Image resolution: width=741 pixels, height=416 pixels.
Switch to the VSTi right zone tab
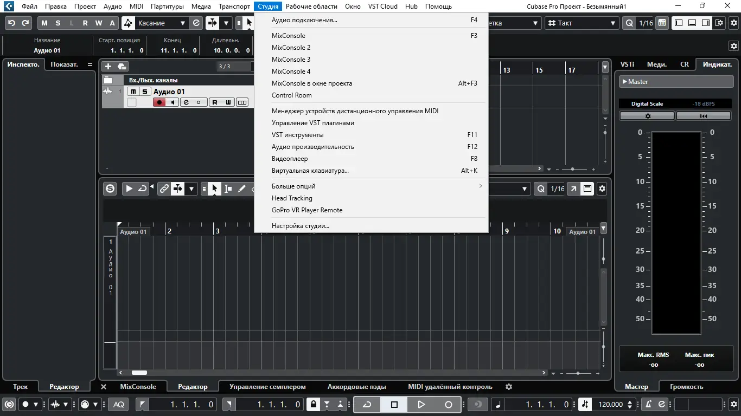(628, 64)
